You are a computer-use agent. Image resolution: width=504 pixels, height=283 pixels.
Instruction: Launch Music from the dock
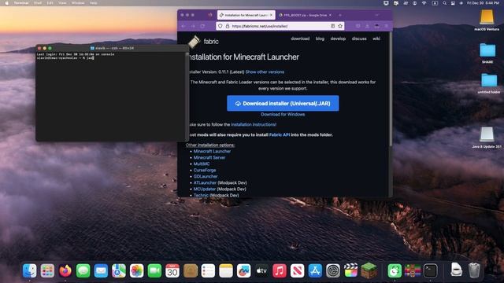click(280, 270)
